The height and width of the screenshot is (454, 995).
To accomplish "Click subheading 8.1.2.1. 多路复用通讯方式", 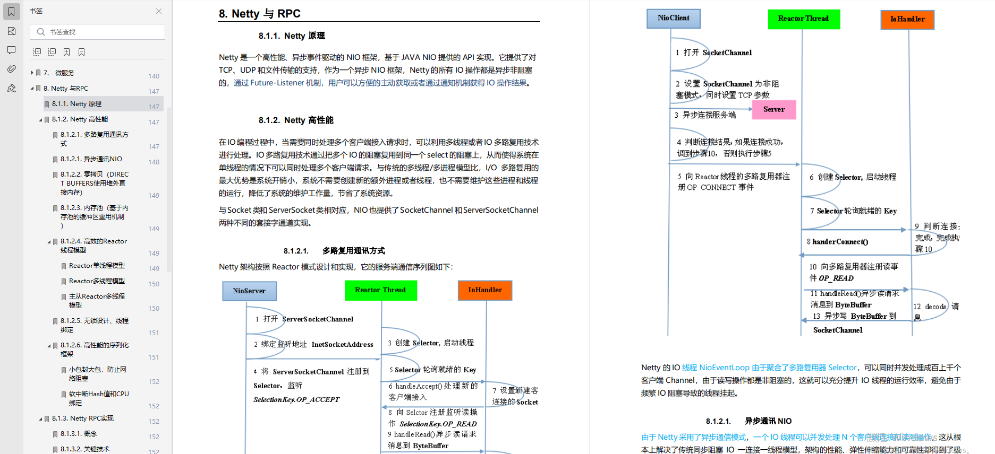I will (334, 251).
